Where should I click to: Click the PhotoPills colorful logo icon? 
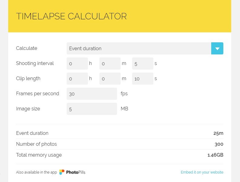62,172
